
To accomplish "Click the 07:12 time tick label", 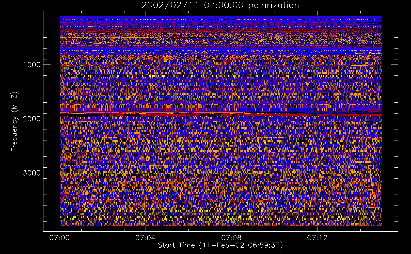I will click(x=317, y=238).
